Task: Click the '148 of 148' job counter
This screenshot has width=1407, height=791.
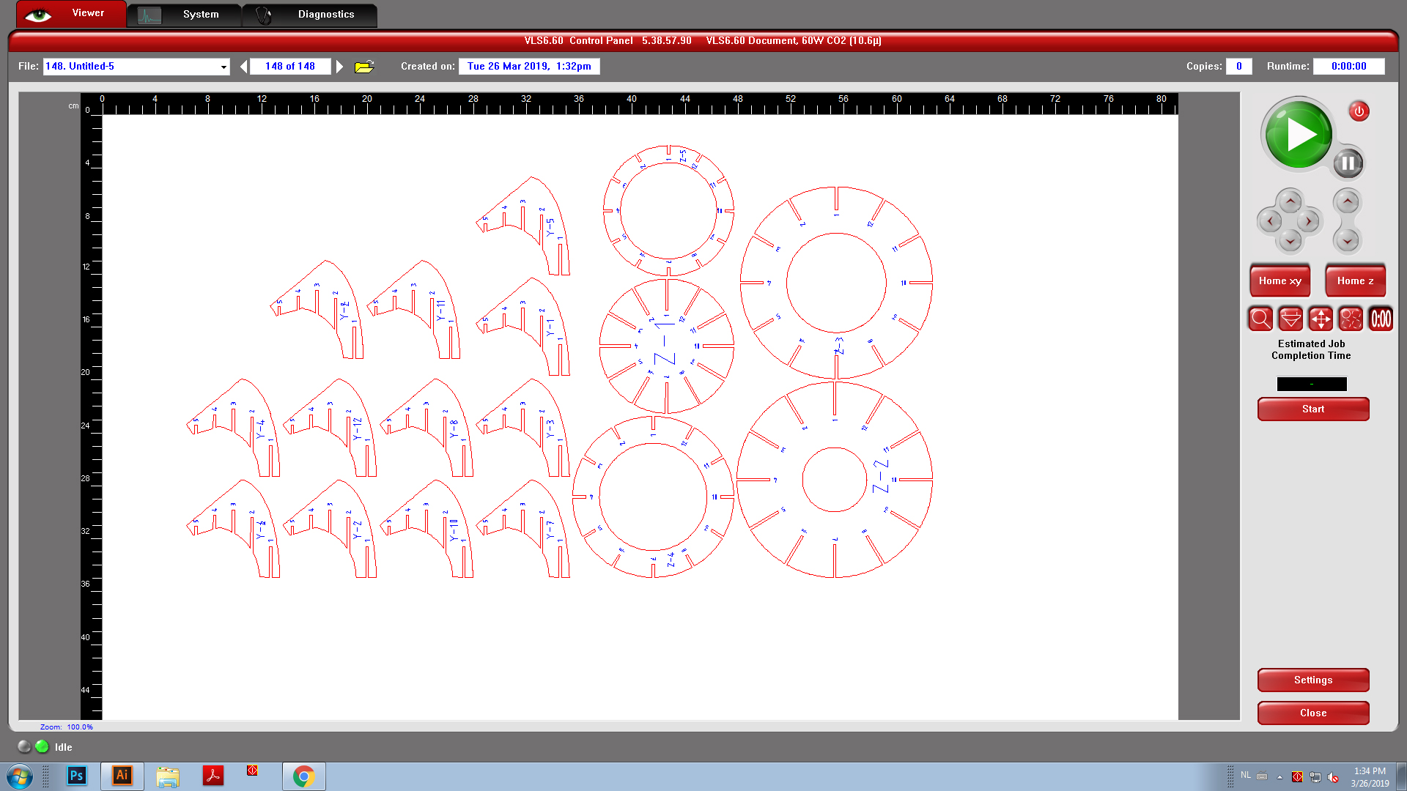Action: pyautogui.click(x=290, y=67)
